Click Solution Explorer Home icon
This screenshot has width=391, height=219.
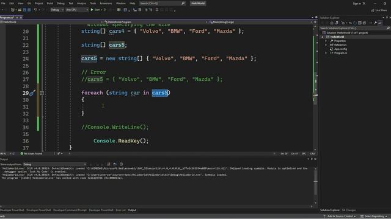(x=332, y=23)
